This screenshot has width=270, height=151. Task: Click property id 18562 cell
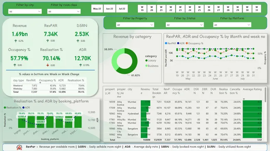click(112, 114)
